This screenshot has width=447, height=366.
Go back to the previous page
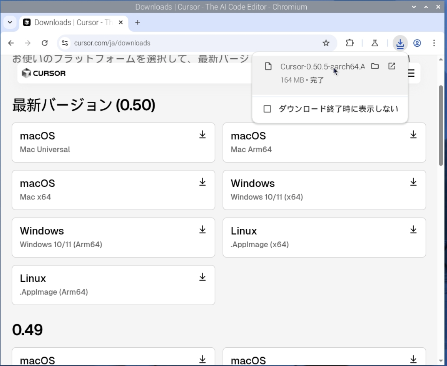point(11,43)
